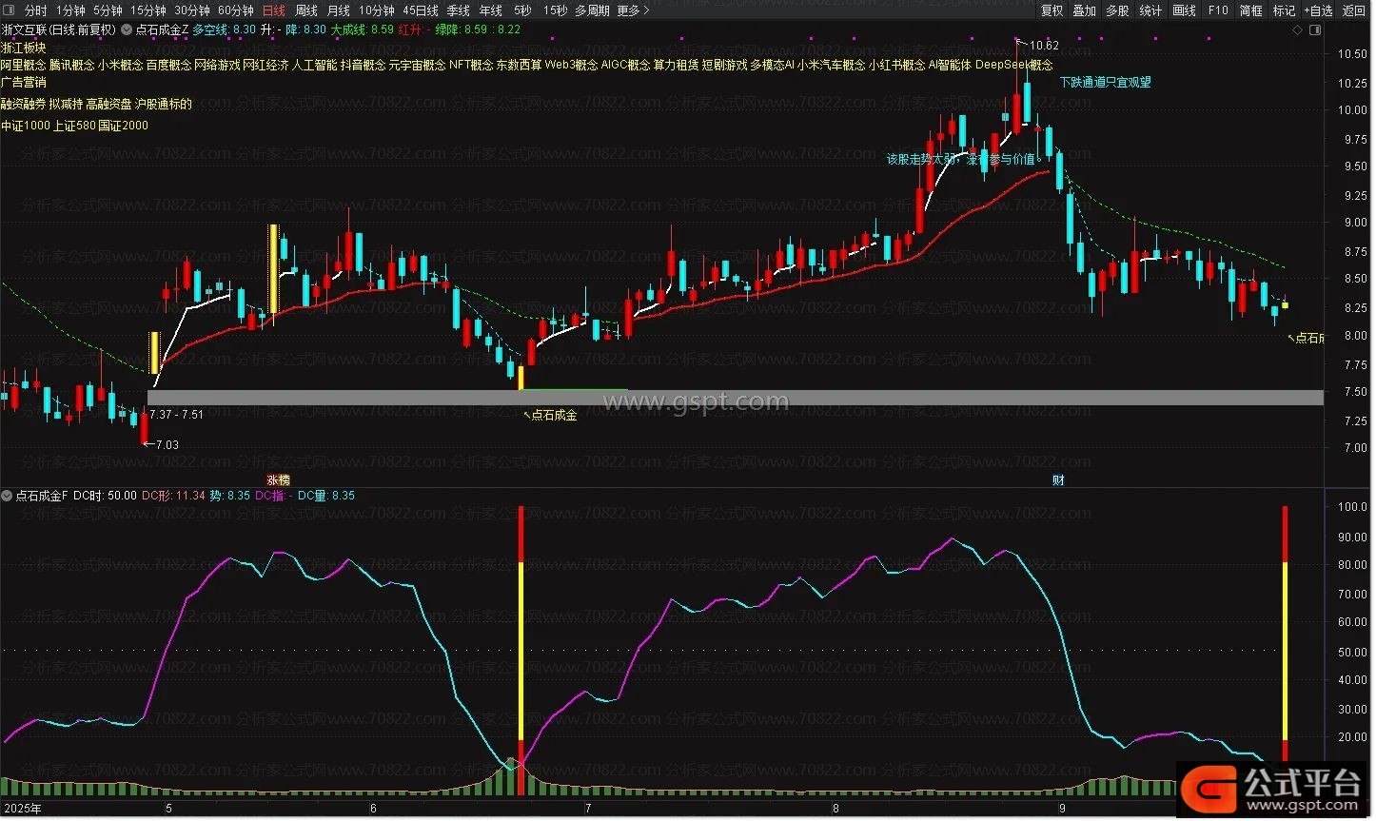Screen dimensions: 1376x821
Task: Click the diamond marker icon at top right
Action: (x=1297, y=29)
